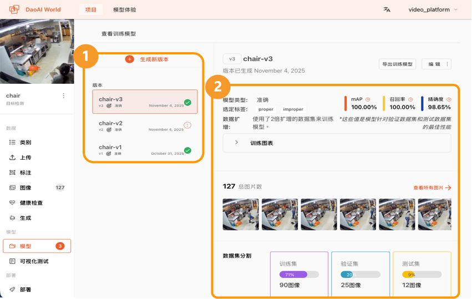Image resolution: width=472 pixels, height=299 pixels.
Task: Click the three-dot icon next to 编辑
Action: pyautogui.click(x=448, y=64)
